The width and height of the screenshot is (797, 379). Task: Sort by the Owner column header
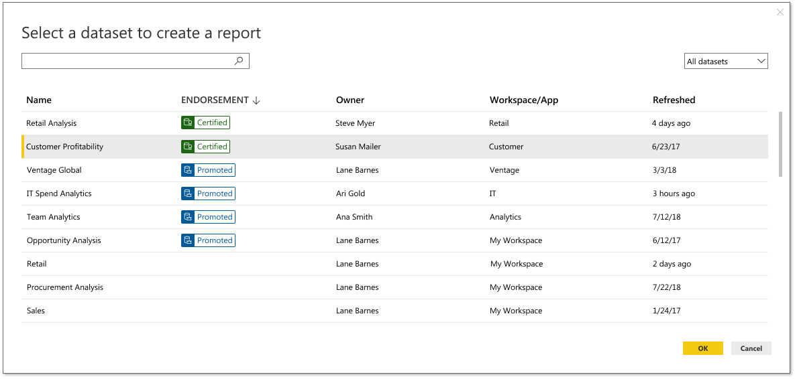coord(350,100)
